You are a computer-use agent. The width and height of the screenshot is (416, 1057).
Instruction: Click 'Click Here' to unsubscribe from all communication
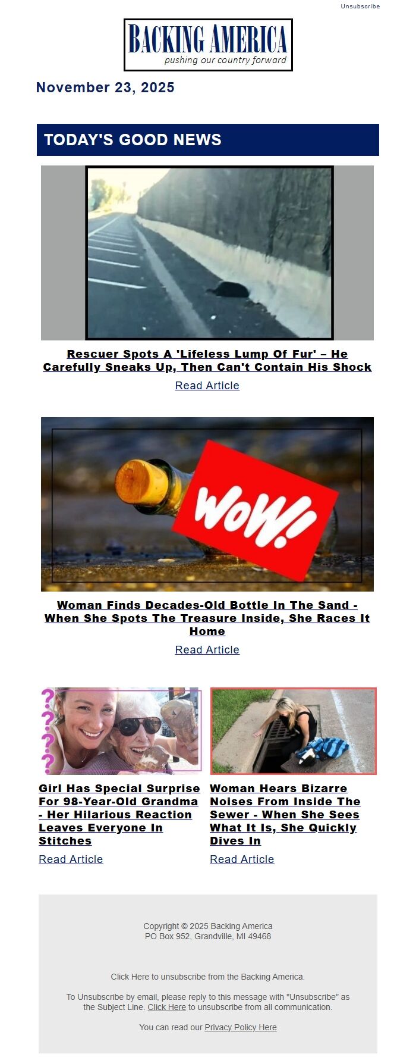(x=167, y=1007)
